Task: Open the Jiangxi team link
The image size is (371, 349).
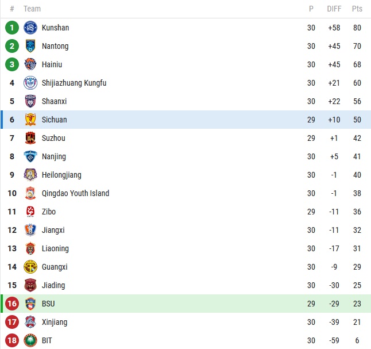Action: (x=53, y=230)
